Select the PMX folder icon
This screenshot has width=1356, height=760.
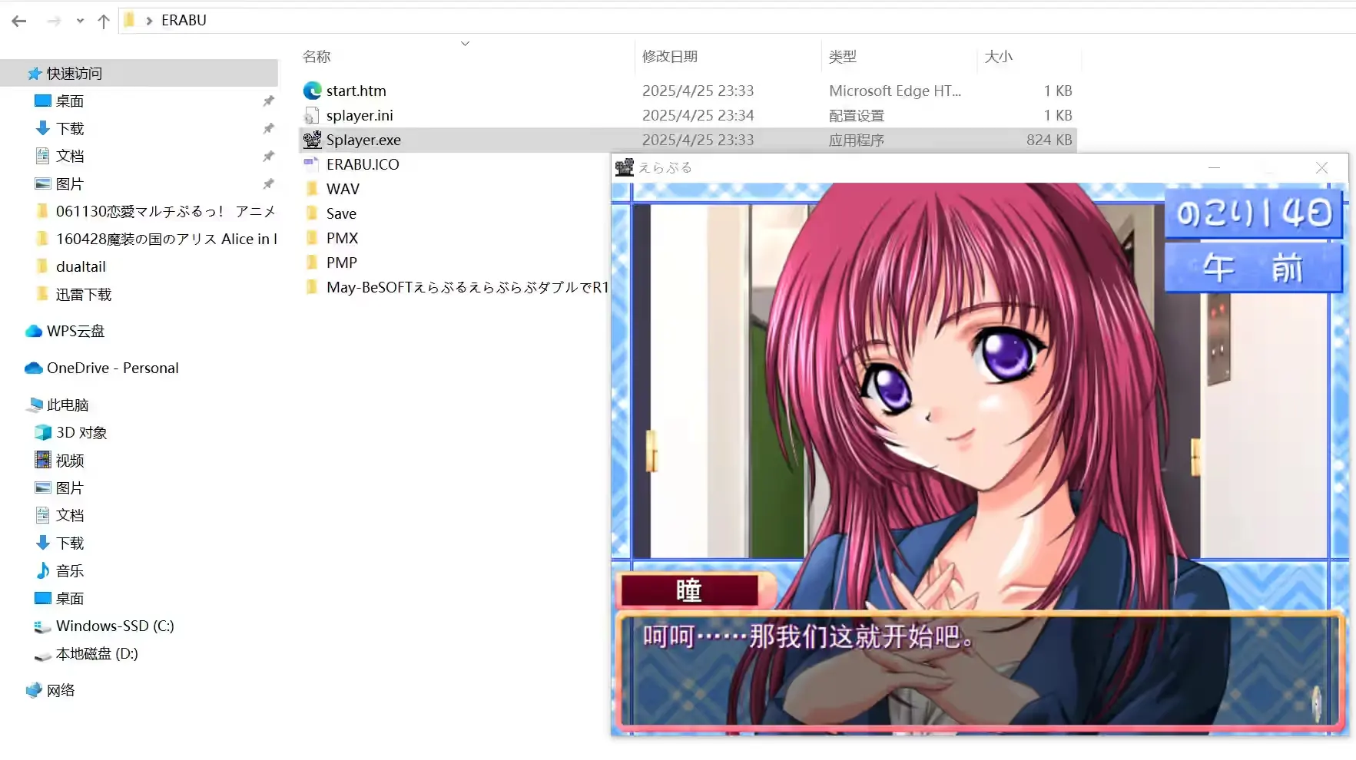tap(312, 238)
